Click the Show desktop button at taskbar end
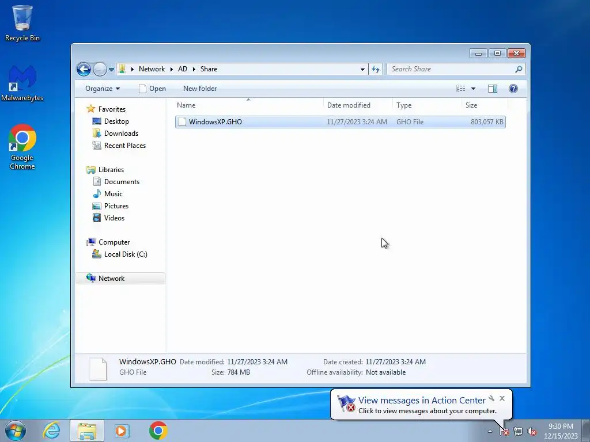The height and width of the screenshot is (442, 590). coord(585,430)
